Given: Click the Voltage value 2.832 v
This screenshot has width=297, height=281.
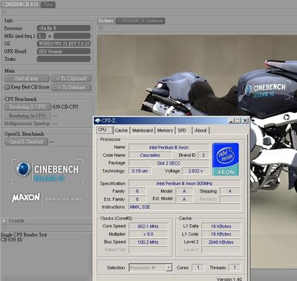Looking at the screenshot, I should (x=195, y=171).
